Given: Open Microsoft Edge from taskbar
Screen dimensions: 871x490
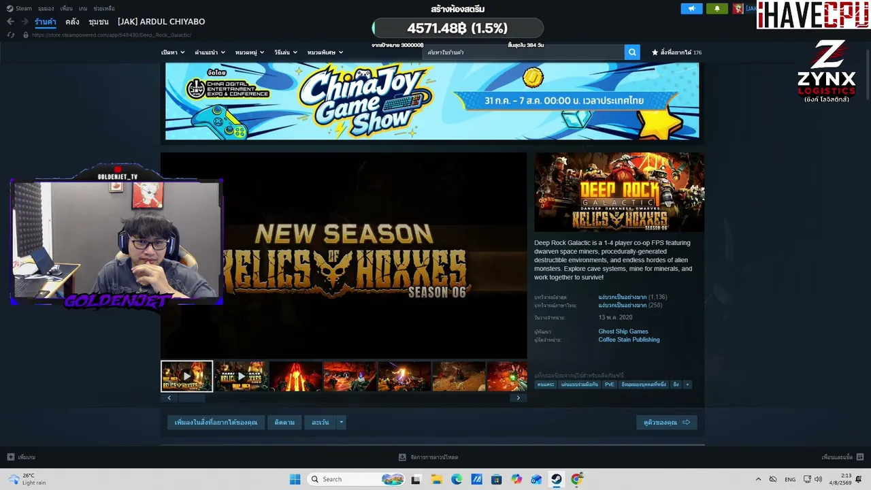Looking at the screenshot, I should pos(457,479).
